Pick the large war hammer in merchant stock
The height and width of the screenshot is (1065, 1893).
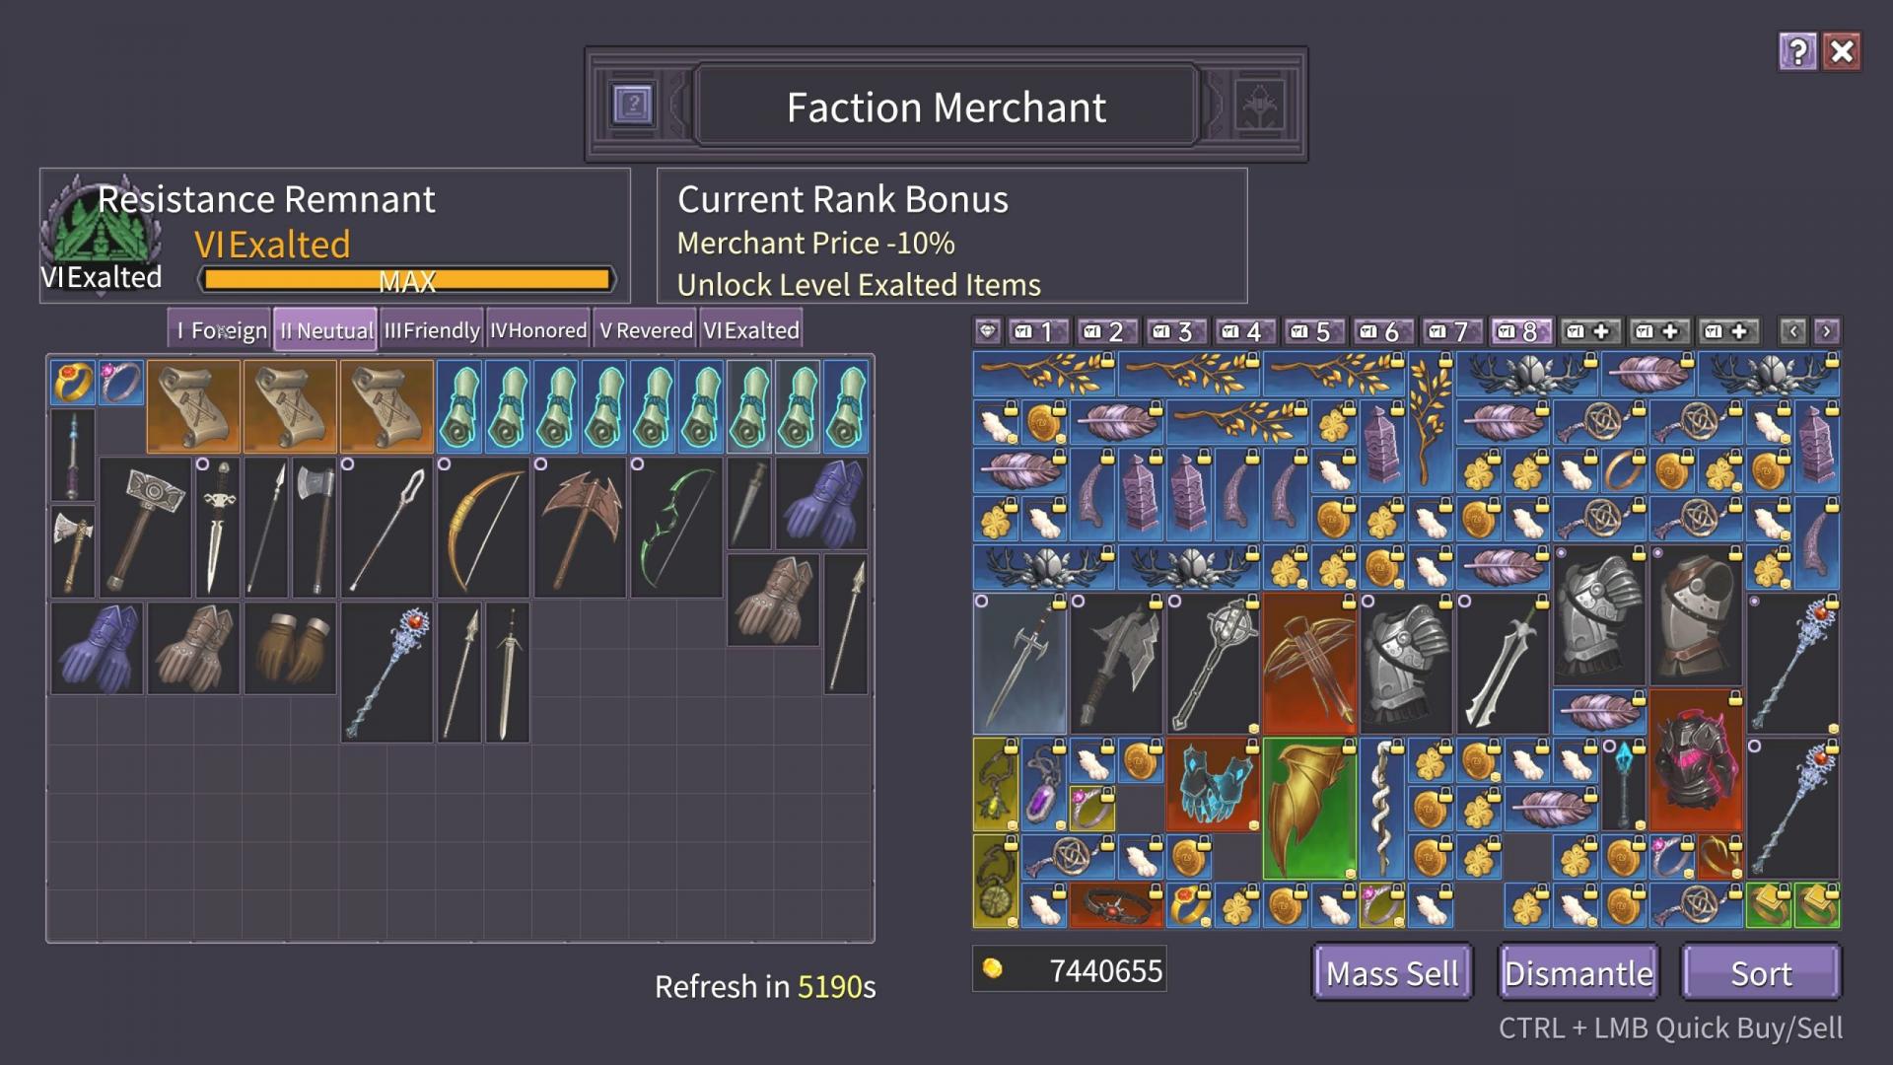click(145, 528)
